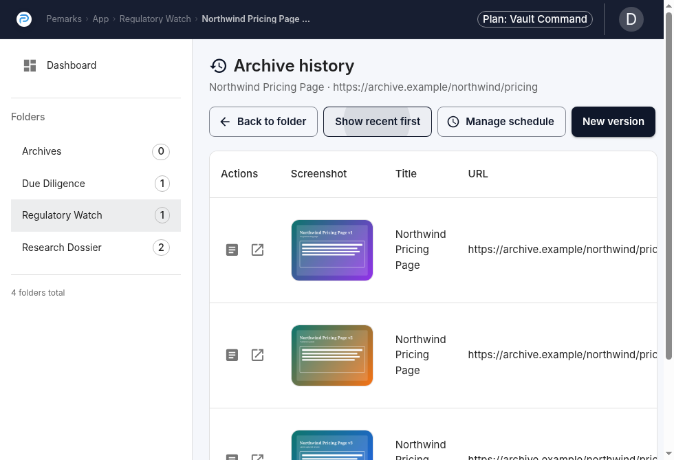Click the Archive history clock icon
Screen dimensions: 674x460
[219, 66]
